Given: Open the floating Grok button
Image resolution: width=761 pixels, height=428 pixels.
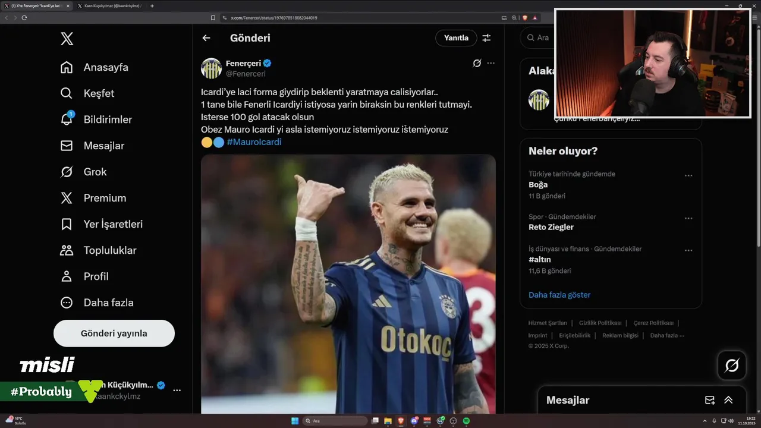Looking at the screenshot, I should [x=732, y=366].
